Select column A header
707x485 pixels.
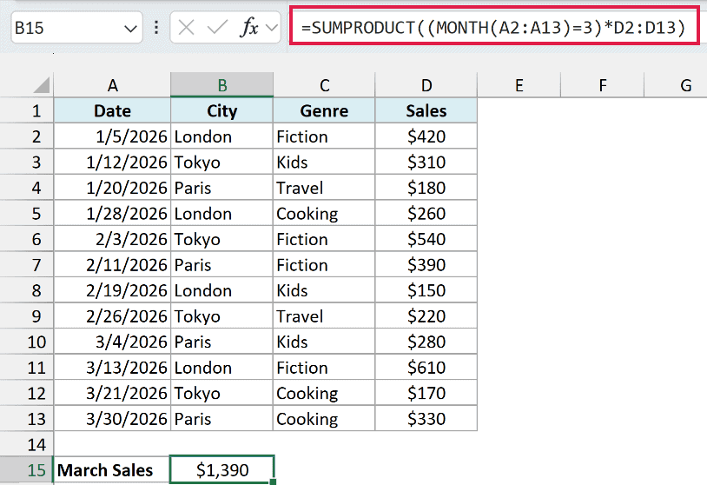[x=112, y=85]
